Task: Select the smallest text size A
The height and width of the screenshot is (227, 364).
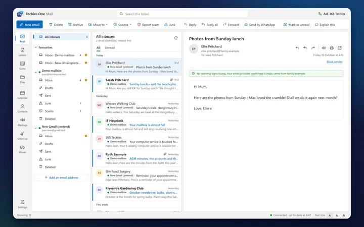Action: click(x=330, y=215)
